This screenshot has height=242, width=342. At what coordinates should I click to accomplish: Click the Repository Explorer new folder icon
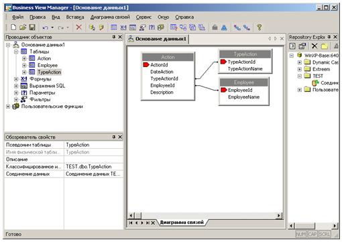325,46
